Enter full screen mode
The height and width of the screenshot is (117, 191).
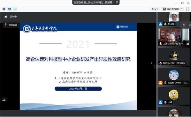[187, 9]
